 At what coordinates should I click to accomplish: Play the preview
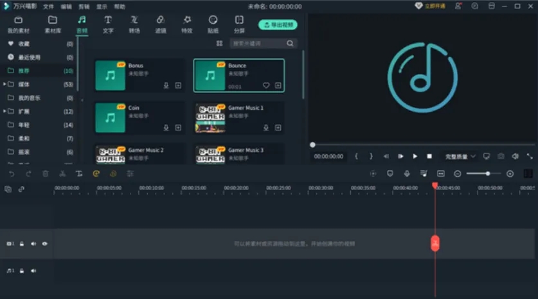coord(415,157)
